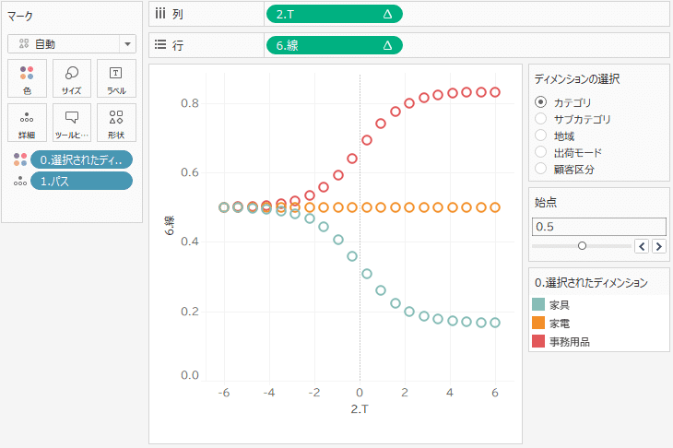Click the 6.線 pill on Rows shelf

click(333, 44)
